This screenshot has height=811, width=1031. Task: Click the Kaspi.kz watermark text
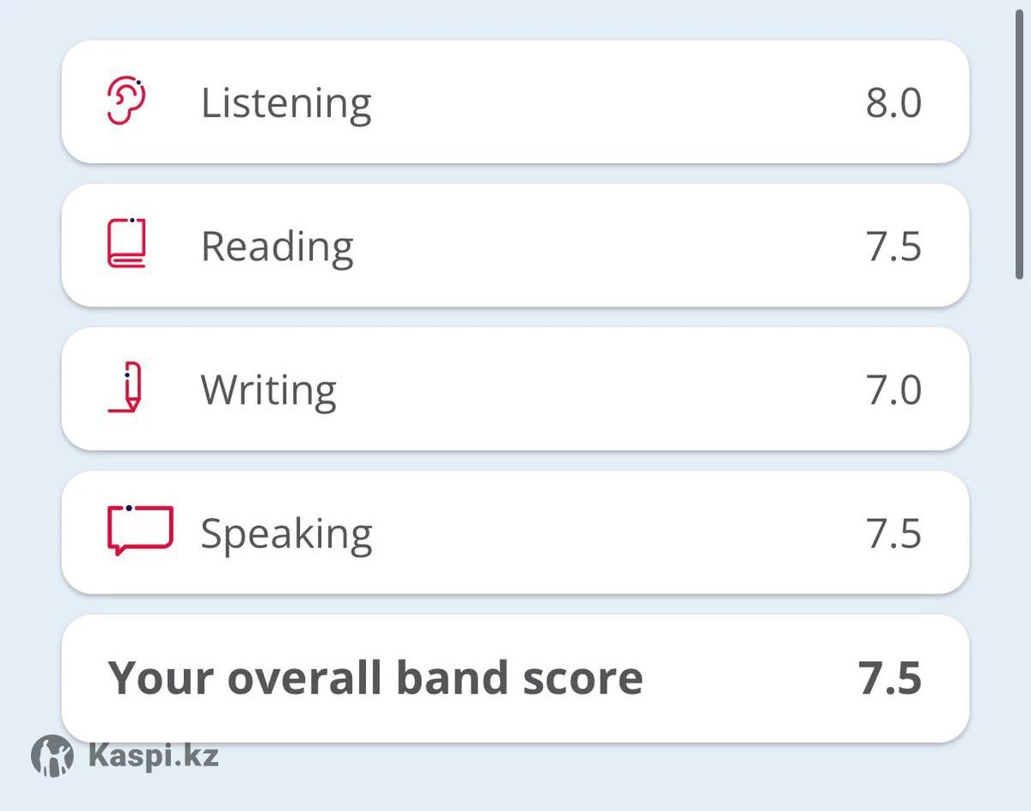[x=153, y=757]
